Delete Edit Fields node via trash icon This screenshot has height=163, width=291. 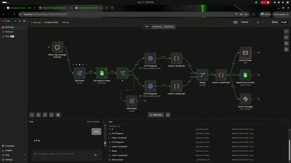point(80,65)
